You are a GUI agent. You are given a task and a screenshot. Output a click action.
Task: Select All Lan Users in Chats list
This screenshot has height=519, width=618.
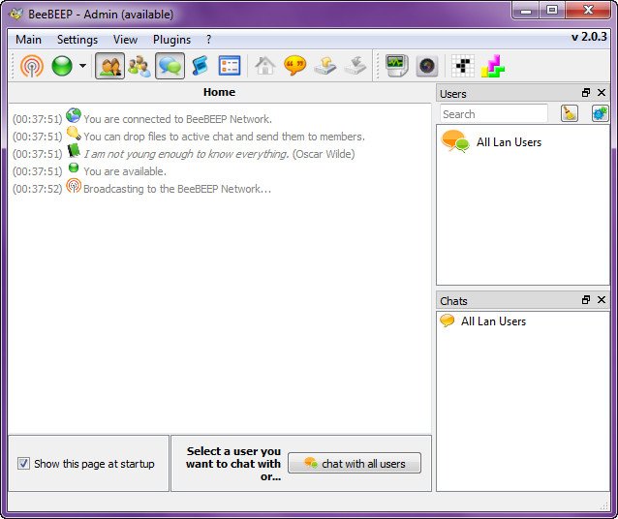tap(523, 321)
